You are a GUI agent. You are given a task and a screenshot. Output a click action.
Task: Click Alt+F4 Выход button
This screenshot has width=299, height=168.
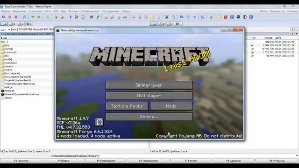(277, 161)
